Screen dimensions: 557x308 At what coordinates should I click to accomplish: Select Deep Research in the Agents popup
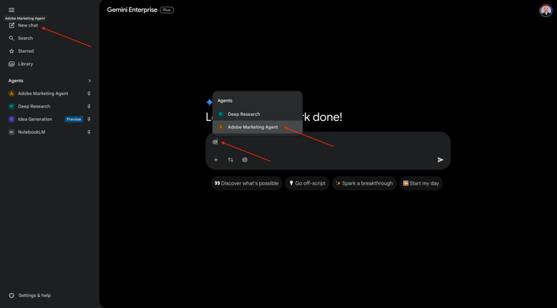coord(258,114)
